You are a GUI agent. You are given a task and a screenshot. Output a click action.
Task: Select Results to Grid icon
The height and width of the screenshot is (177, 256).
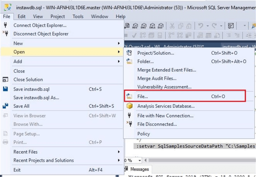pyautogui.click(x=208, y=35)
